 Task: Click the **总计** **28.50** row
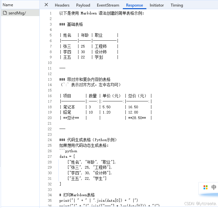click(x=106, y=118)
